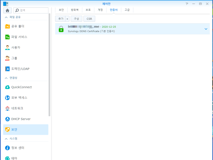Close the 제어판 window

coord(207,4)
